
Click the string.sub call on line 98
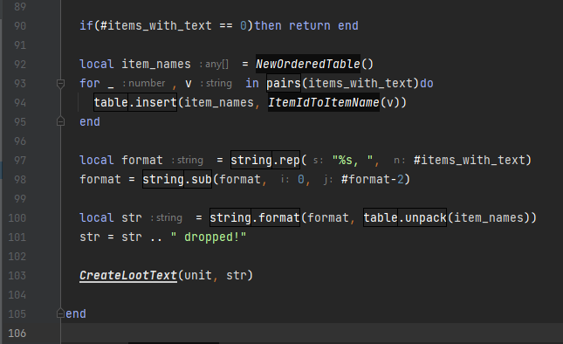click(x=177, y=179)
